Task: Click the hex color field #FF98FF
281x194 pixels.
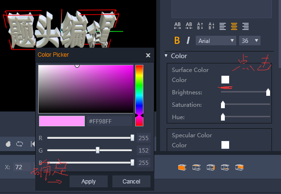Action: pyautogui.click(x=110, y=121)
